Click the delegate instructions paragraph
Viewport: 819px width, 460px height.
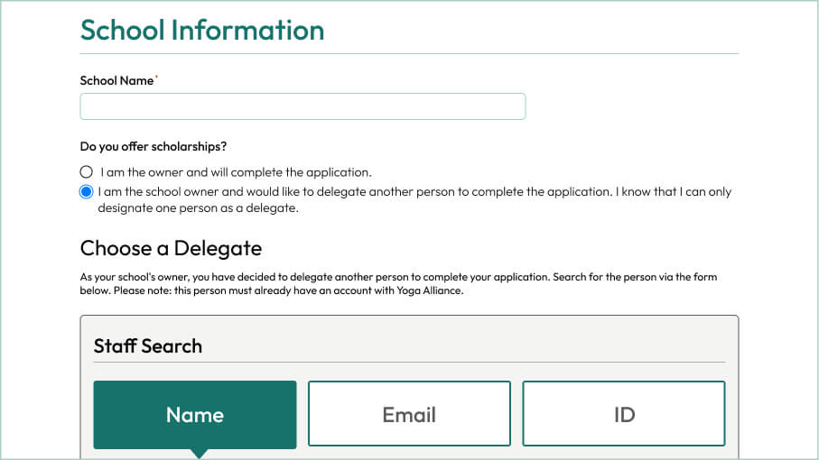pyautogui.click(x=397, y=277)
